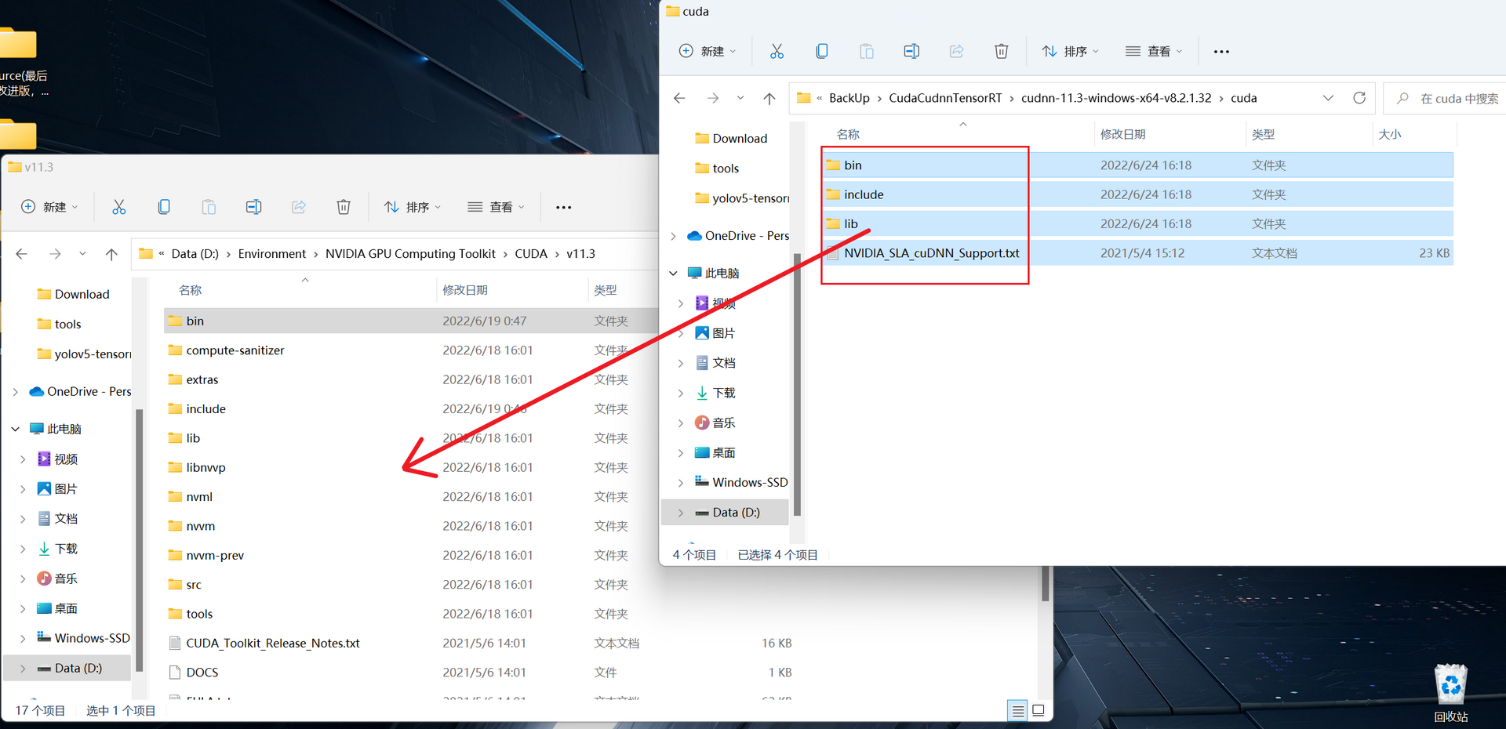This screenshot has width=1506, height=729.
Task: Sort by 修改日期 column in cuda window
Action: (x=1122, y=134)
